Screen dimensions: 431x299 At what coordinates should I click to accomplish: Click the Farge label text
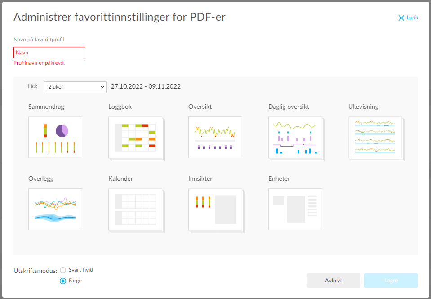[x=75, y=281]
